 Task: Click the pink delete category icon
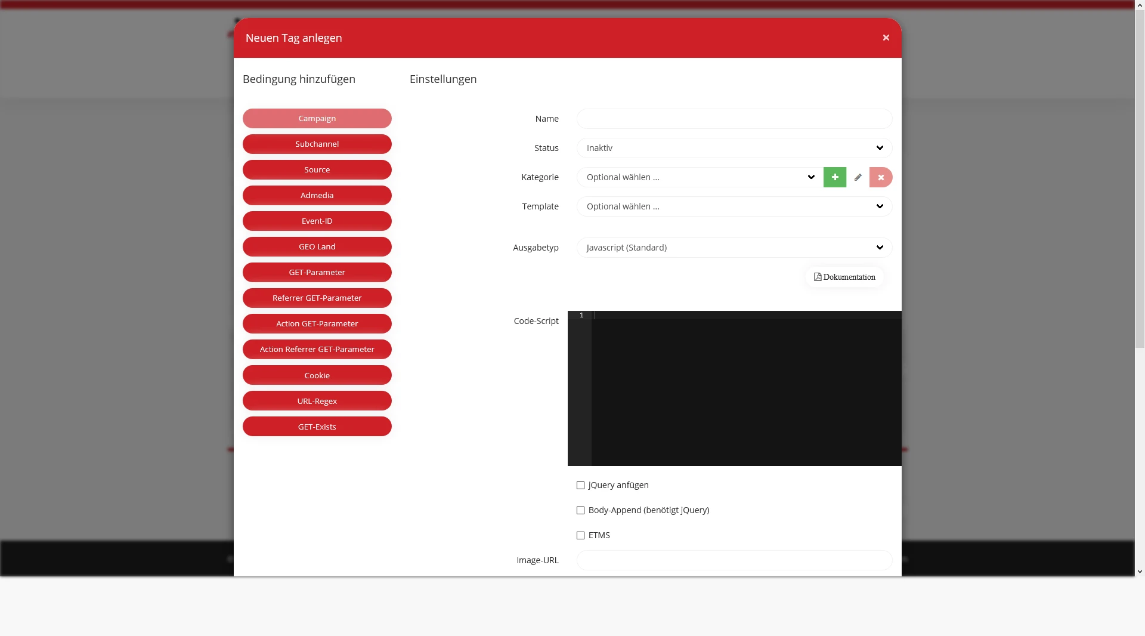click(881, 177)
